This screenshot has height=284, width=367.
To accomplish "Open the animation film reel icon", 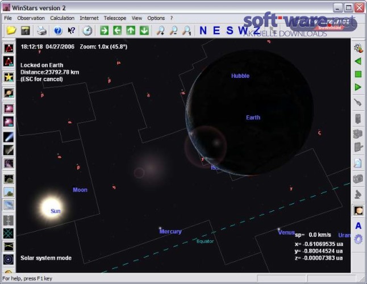I will (x=358, y=48).
